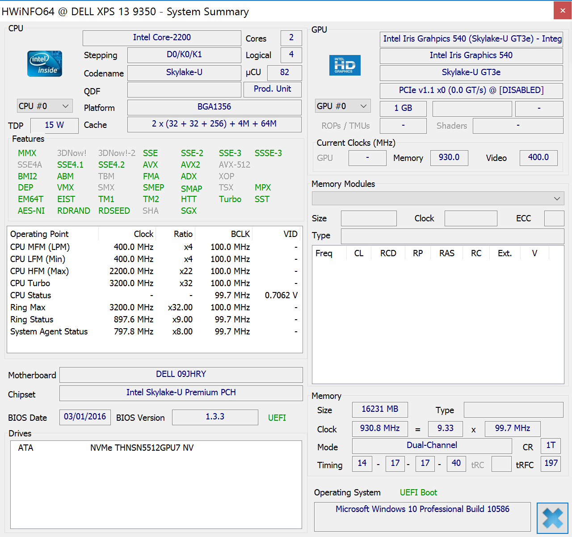The width and height of the screenshot is (572, 537).
Task: Click the BIOS Version 1.3.3 field
Action: tap(215, 417)
